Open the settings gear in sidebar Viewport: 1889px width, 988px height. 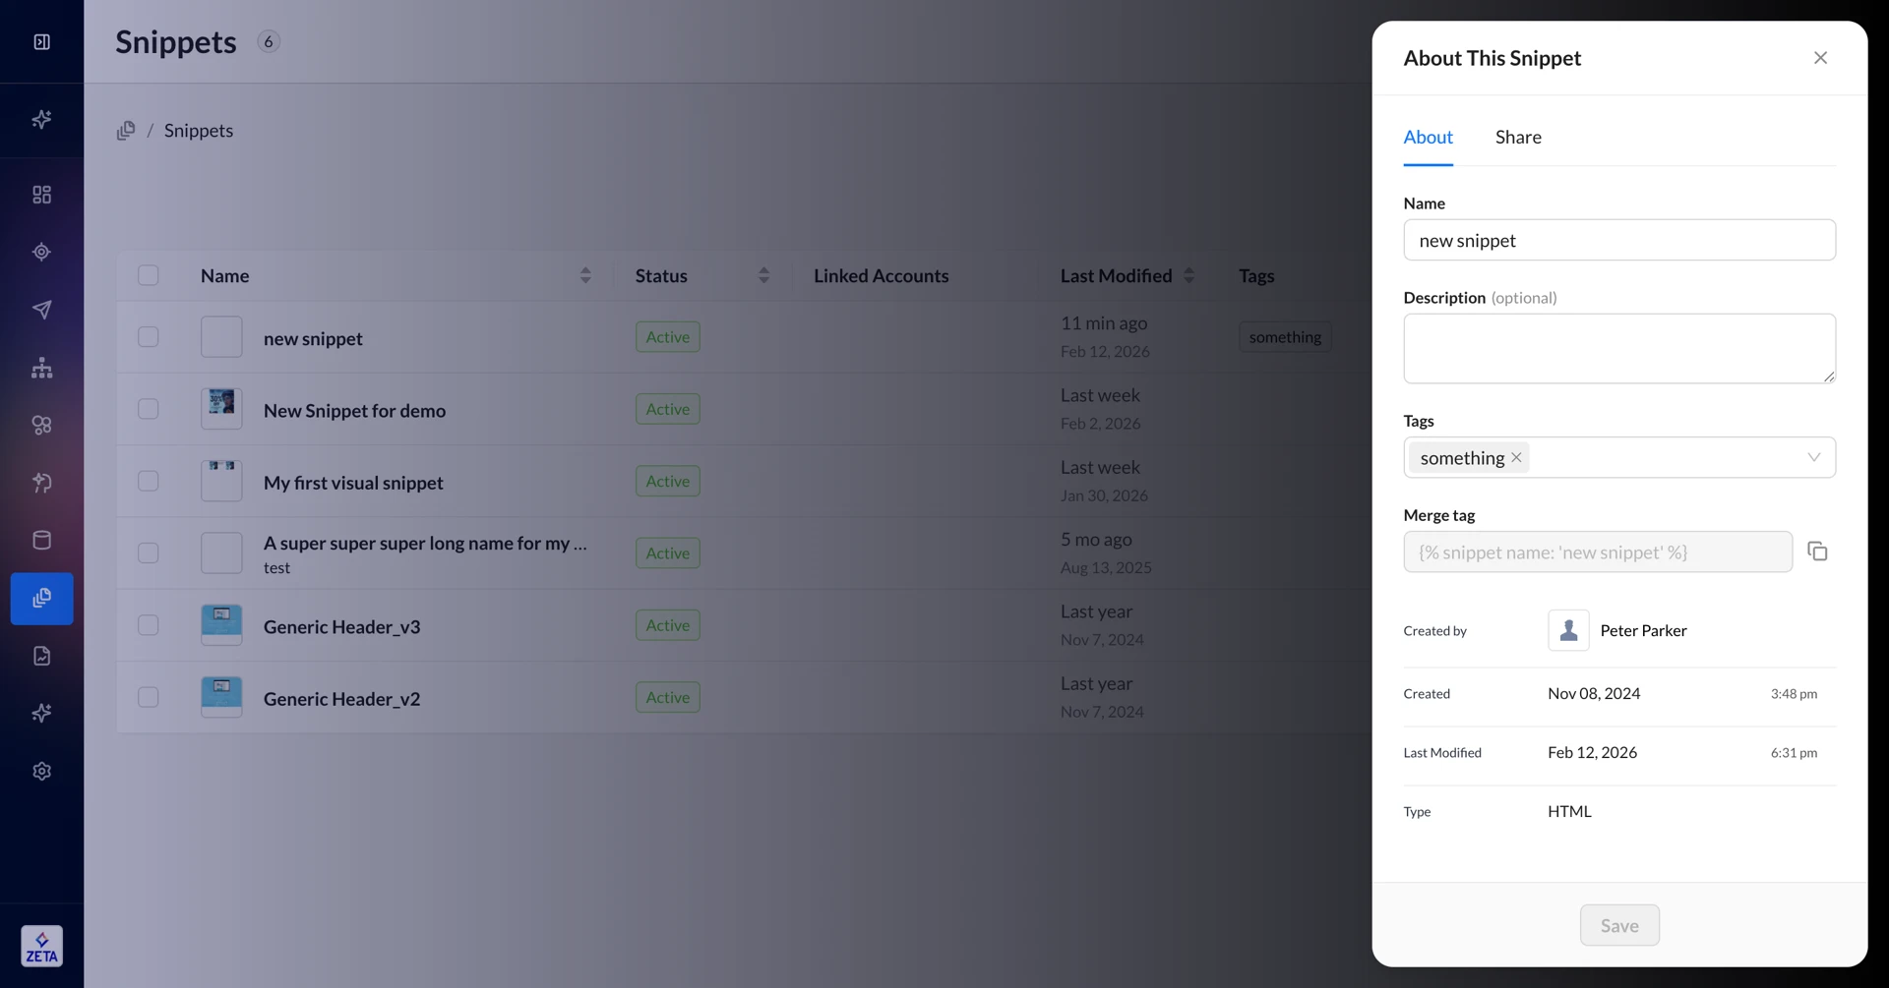pyautogui.click(x=41, y=771)
